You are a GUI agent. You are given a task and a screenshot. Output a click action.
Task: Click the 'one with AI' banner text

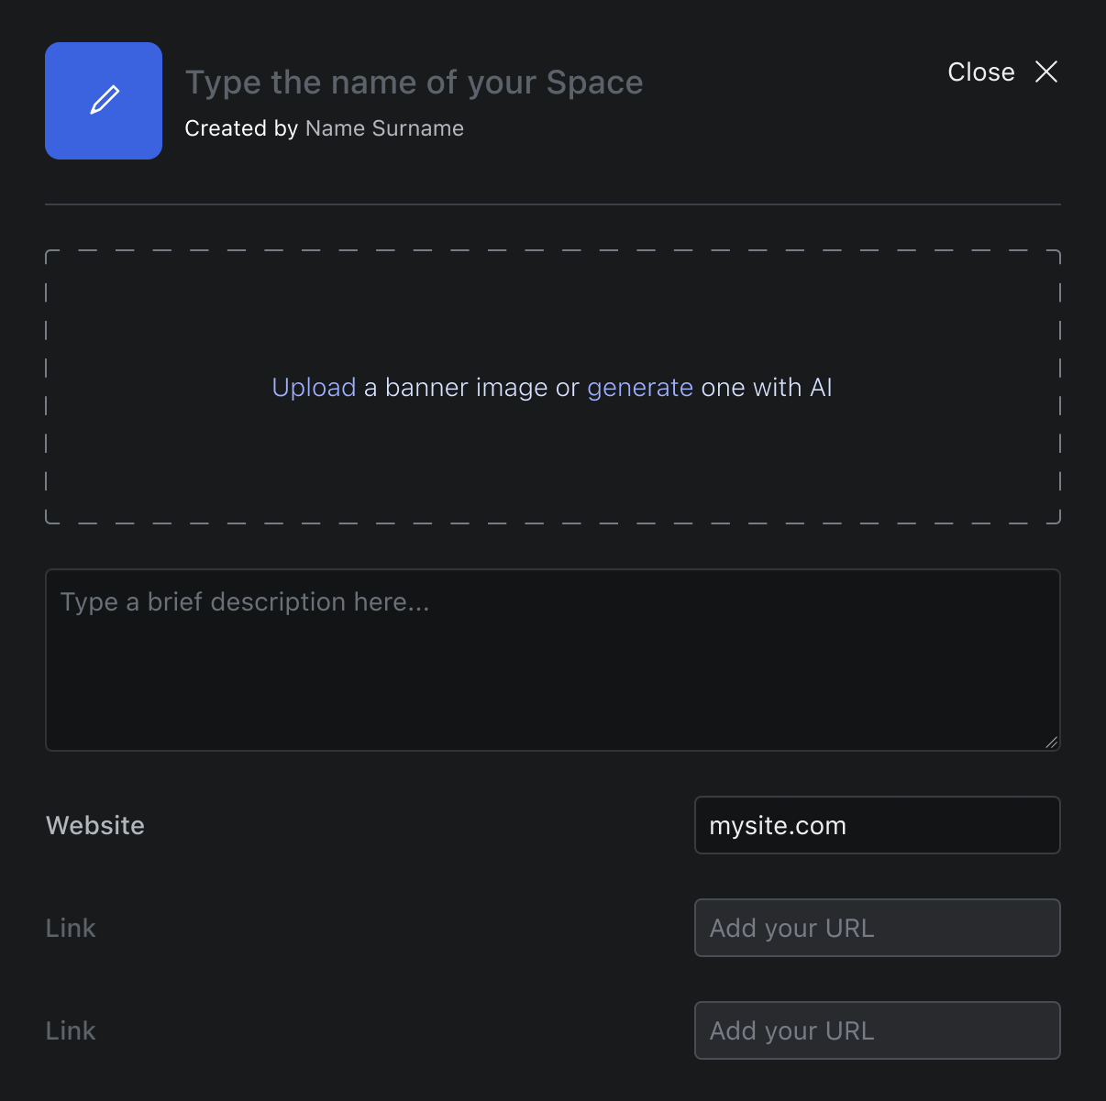tap(766, 388)
